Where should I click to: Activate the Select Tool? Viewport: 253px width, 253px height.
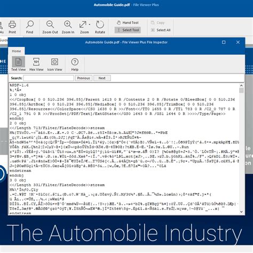pyautogui.click(x=128, y=30)
